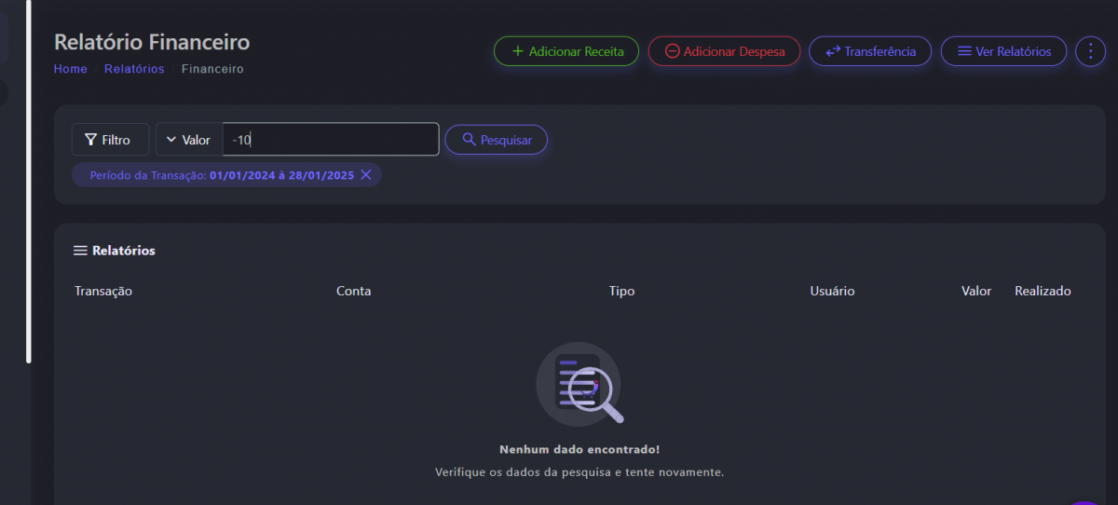Viewport: 1118px width, 505px height.
Task: Click the minus circle icon on Adicionar Despesa
Action: click(x=672, y=51)
